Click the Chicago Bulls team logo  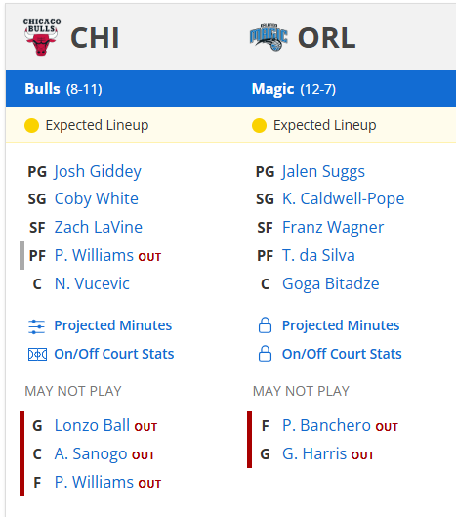(42, 37)
